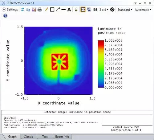Viewport: 154px width, 140px height.
Task: Open the 3 x 4 layout dropdown
Action: tap(104, 10)
